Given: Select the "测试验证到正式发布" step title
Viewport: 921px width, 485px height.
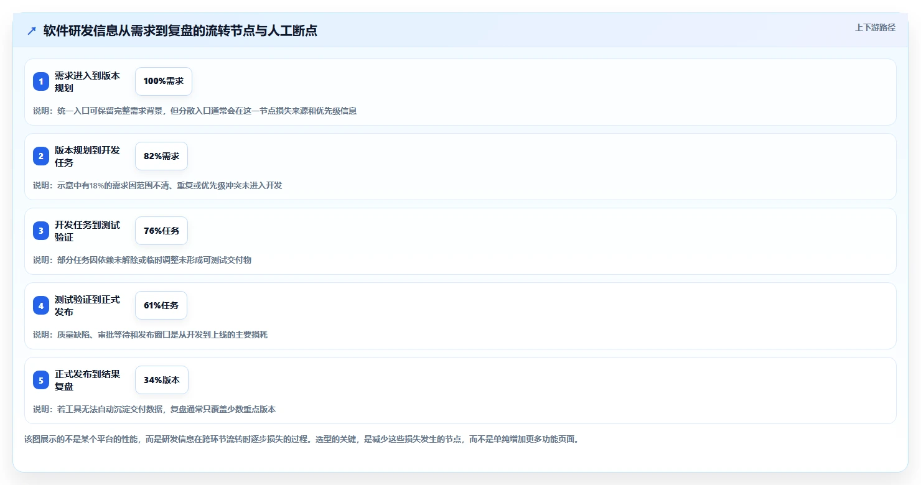Looking at the screenshot, I should click(87, 305).
